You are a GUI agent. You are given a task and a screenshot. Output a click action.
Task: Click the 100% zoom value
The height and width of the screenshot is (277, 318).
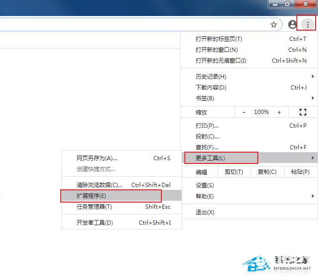262,112
